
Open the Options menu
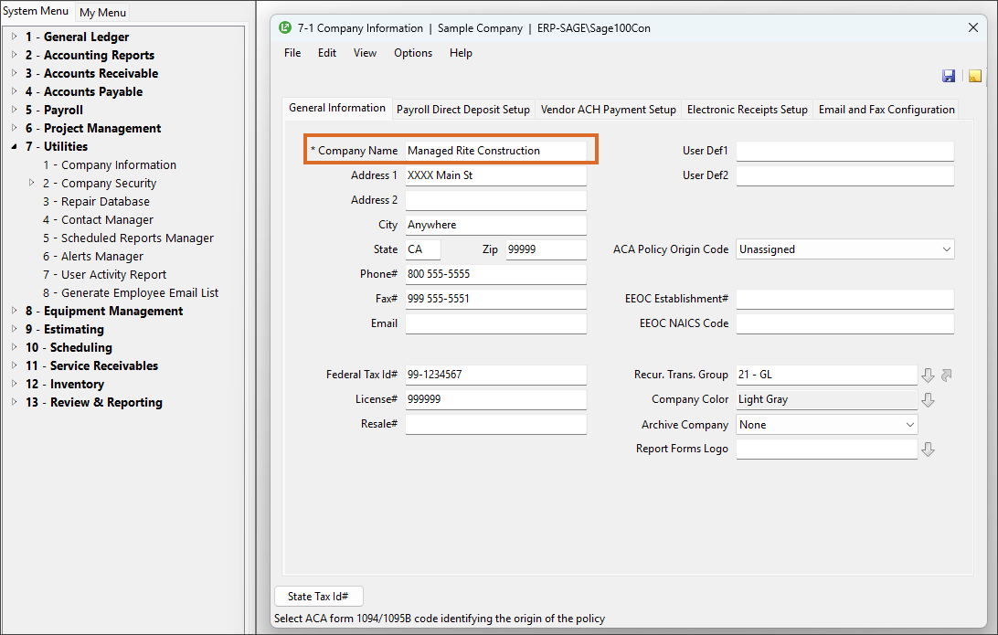(x=413, y=53)
